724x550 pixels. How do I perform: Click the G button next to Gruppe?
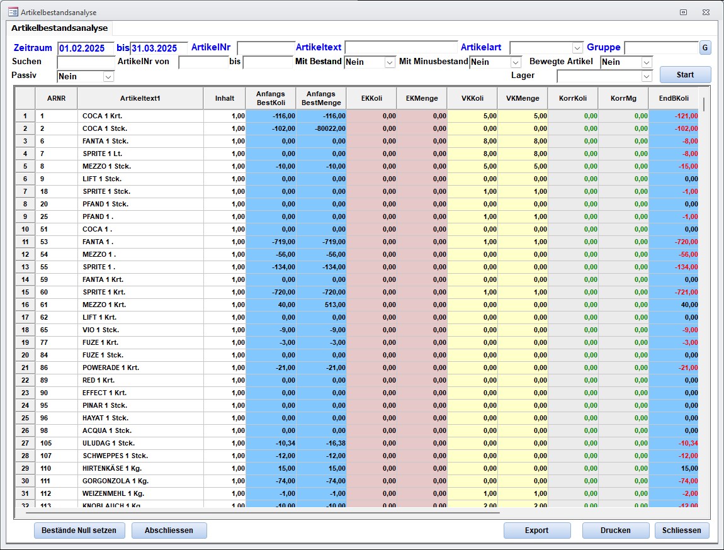(x=705, y=48)
